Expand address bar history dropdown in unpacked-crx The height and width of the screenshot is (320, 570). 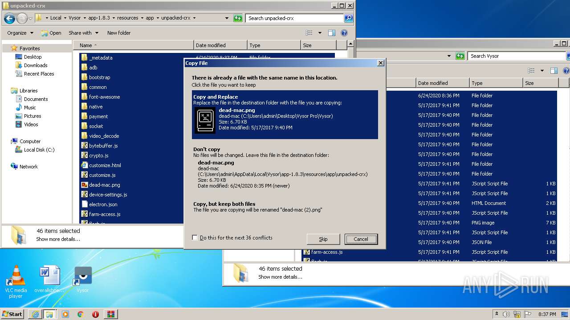tap(227, 18)
